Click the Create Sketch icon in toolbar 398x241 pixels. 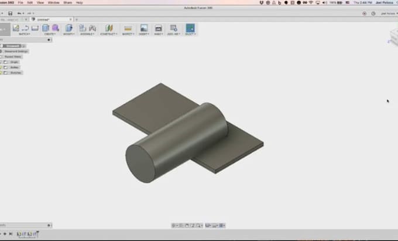(16, 28)
